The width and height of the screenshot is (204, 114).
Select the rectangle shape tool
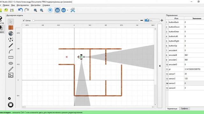tap(11, 57)
